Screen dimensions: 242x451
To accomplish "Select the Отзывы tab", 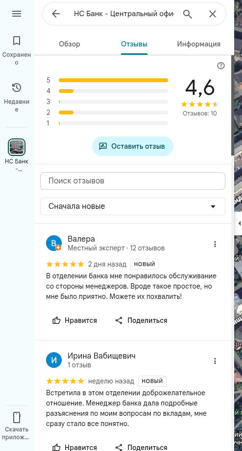I will click(134, 44).
